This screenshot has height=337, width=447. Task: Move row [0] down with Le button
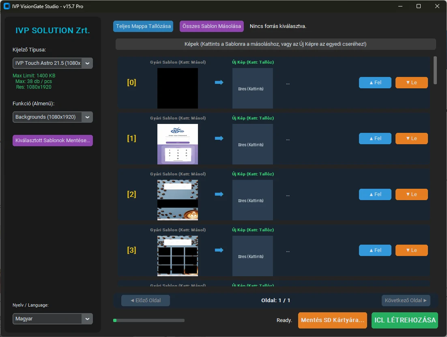click(x=412, y=83)
